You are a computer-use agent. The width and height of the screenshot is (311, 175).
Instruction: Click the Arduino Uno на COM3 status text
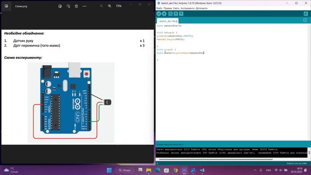[297, 163]
